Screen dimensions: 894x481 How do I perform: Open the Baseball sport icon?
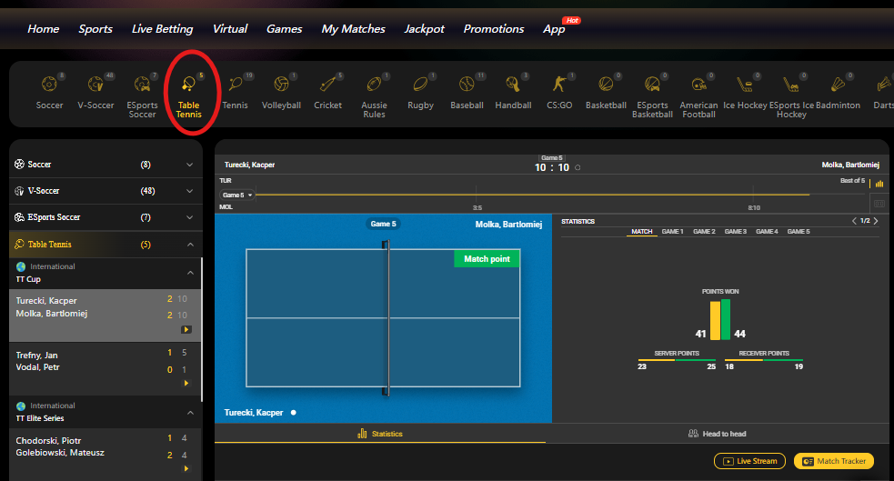(x=467, y=93)
